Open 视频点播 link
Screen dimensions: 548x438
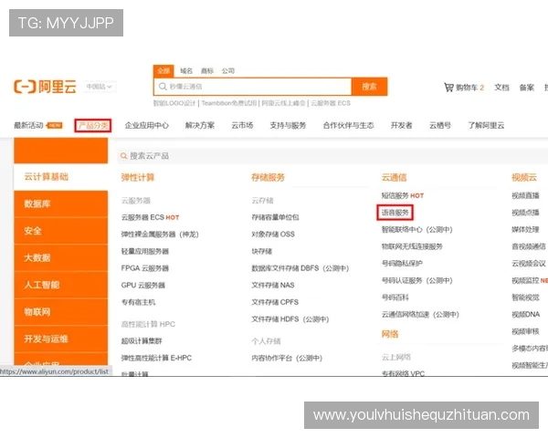525,213
